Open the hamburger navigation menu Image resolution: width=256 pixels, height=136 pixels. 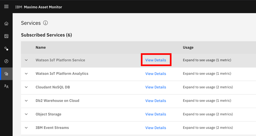6,7
